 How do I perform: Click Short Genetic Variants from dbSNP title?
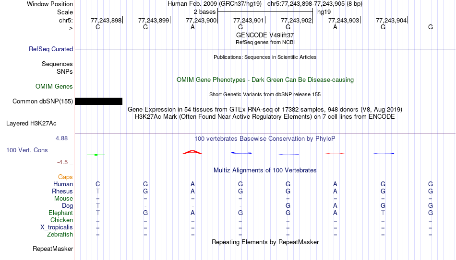[x=265, y=94]
